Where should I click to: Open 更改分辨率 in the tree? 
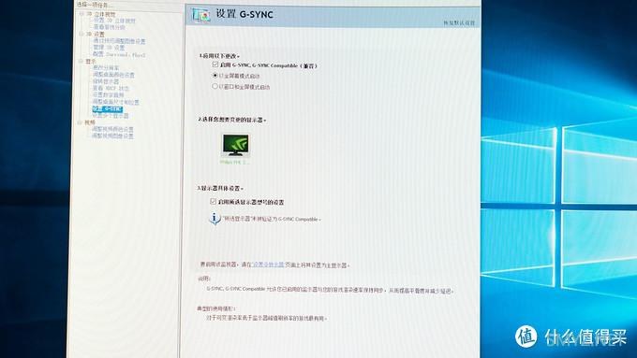[x=106, y=67]
